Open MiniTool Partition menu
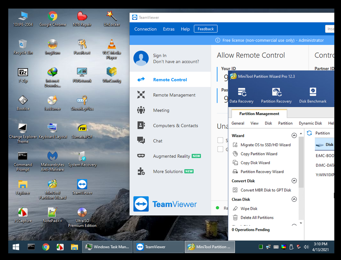 point(285,123)
